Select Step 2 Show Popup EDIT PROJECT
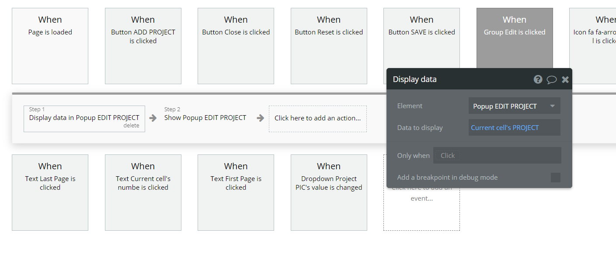 (205, 118)
